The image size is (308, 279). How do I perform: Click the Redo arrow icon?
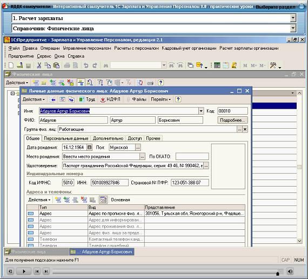click(x=95, y=65)
